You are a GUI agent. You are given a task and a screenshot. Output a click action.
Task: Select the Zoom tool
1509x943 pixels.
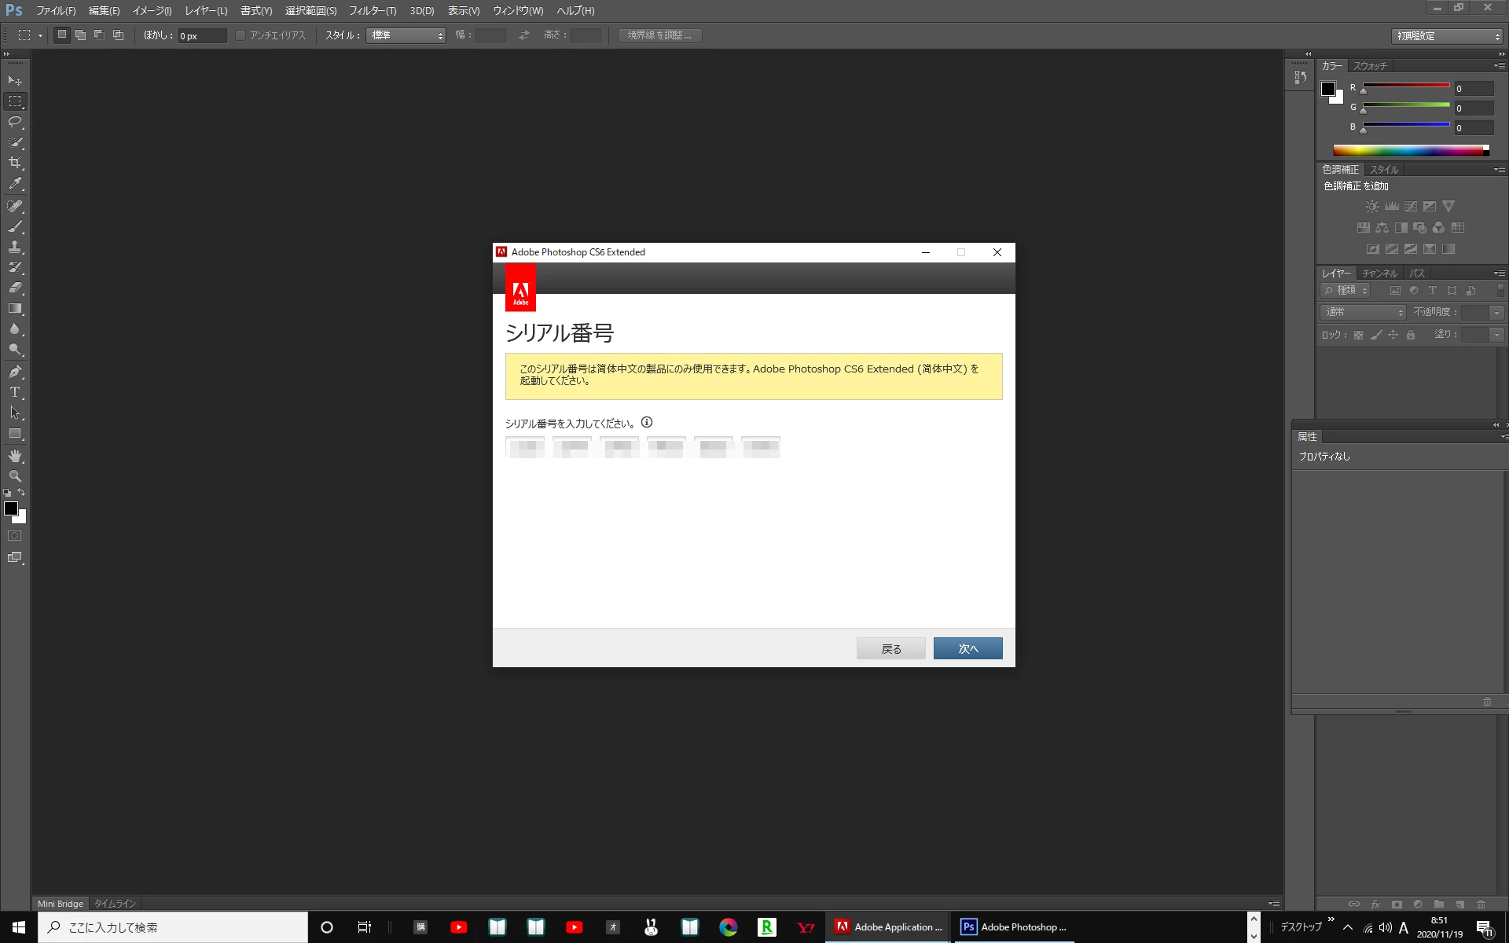[15, 476]
